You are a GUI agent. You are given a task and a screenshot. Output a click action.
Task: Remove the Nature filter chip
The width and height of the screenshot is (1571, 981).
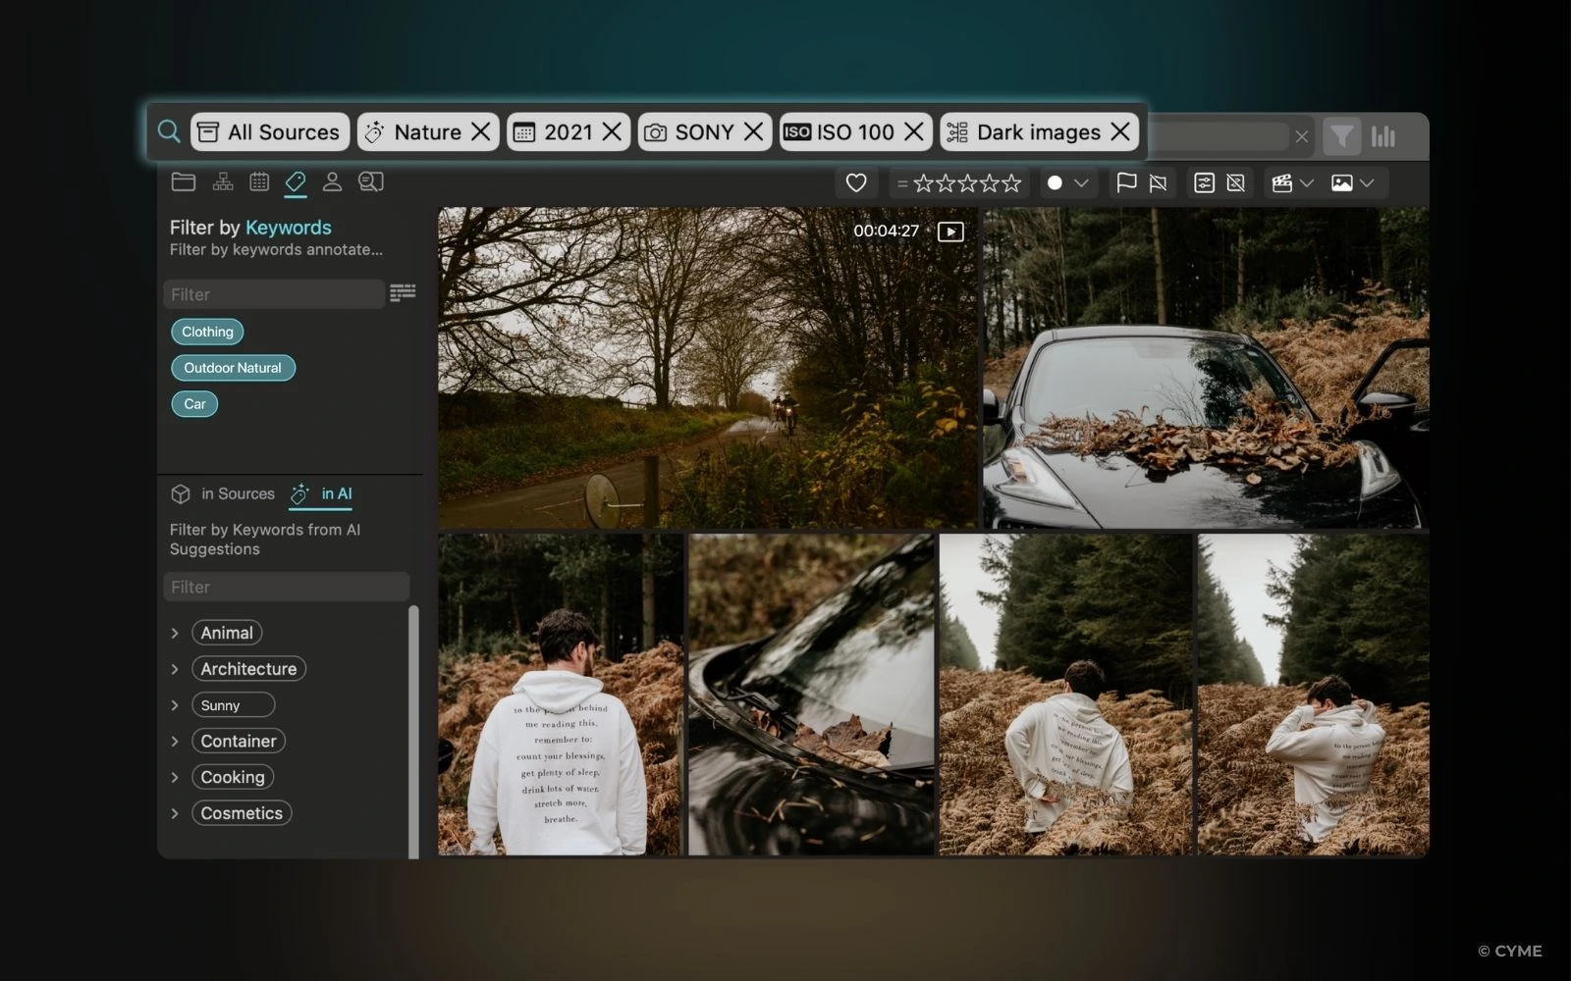click(481, 131)
